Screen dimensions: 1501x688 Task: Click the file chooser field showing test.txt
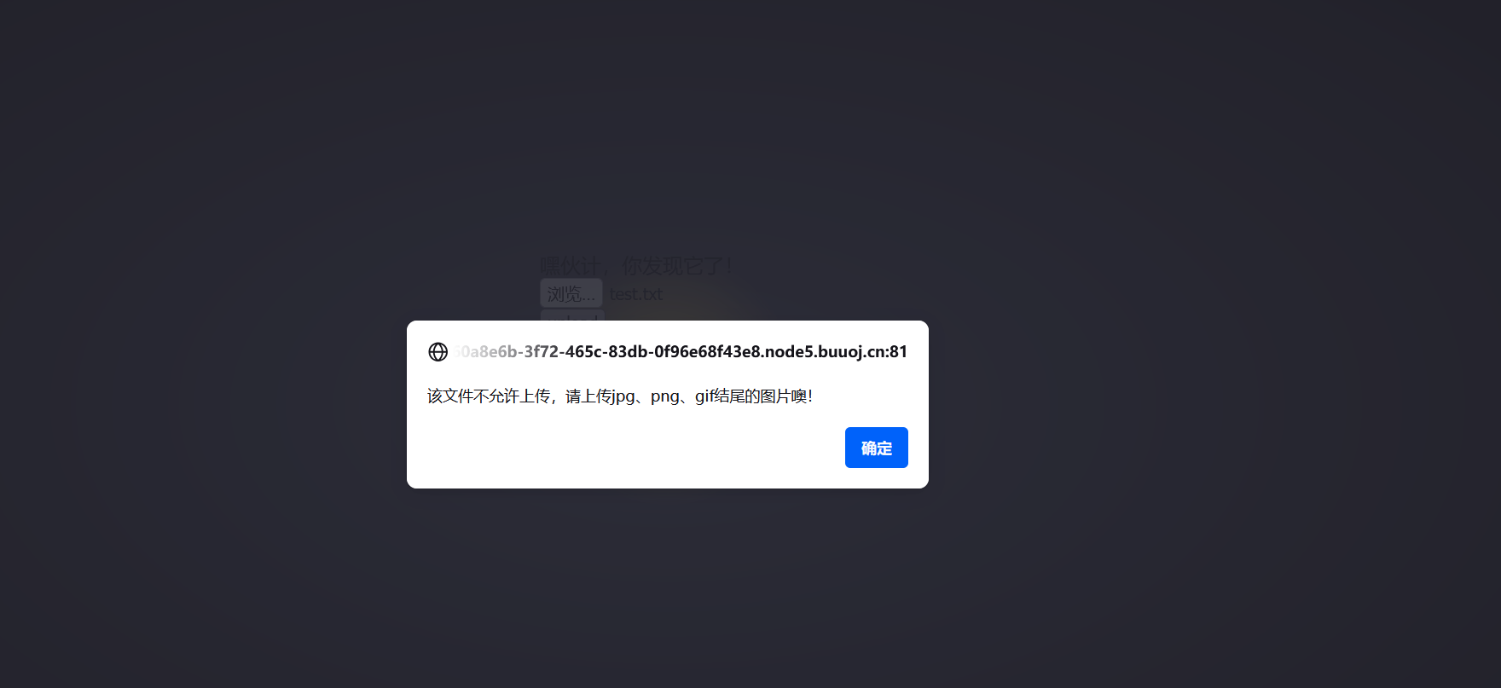602,293
